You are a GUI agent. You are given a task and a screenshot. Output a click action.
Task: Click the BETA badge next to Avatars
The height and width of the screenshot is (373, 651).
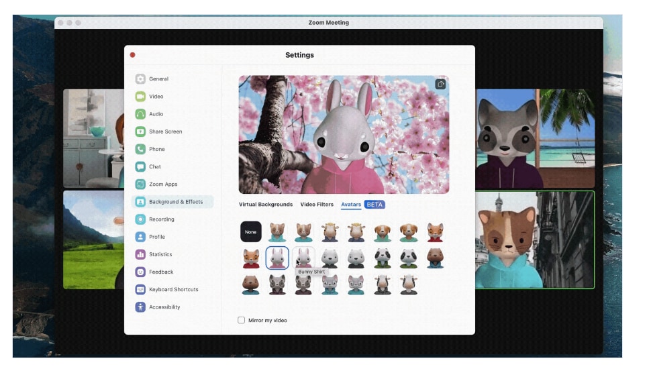coord(374,204)
